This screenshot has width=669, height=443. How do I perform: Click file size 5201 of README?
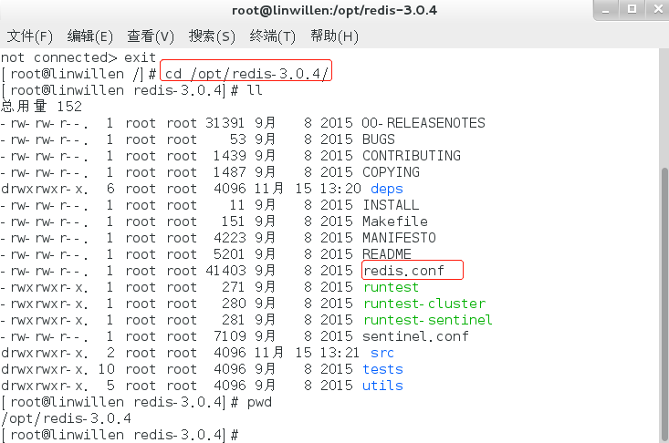(230, 254)
